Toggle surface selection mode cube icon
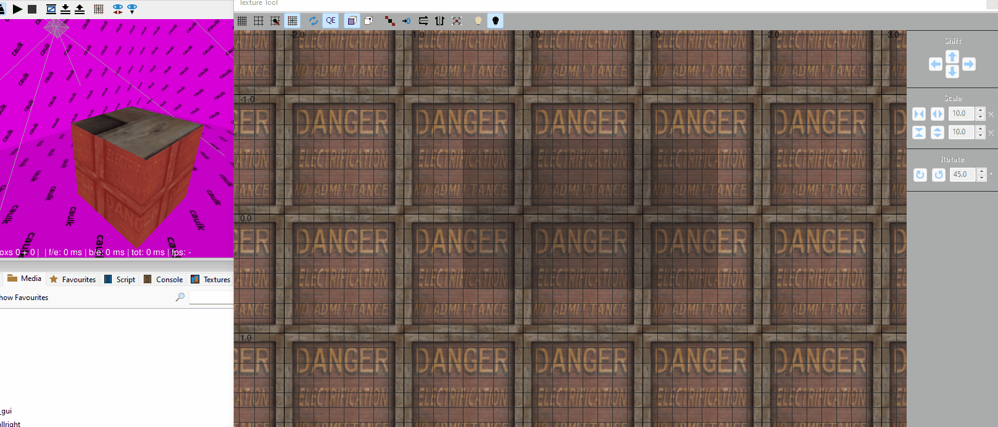Screen dimensions: 998x427 click(352, 21)
